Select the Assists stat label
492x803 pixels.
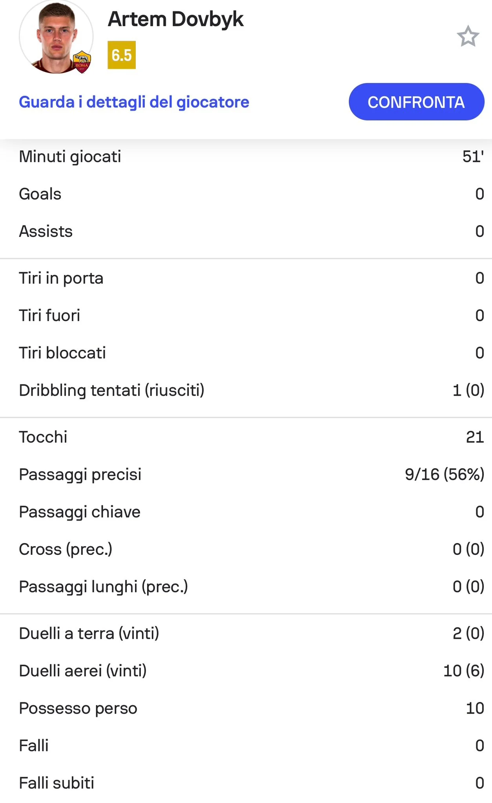click(46, 231)
